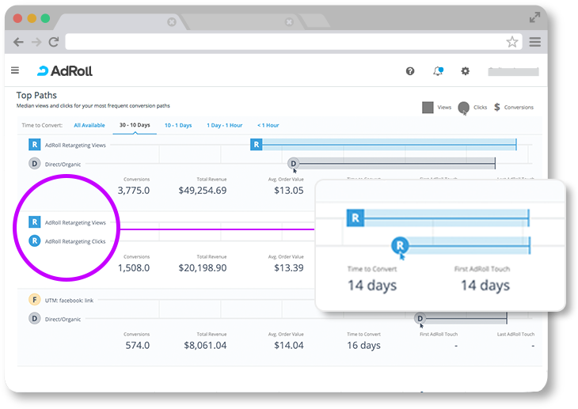This screenshot has width=578, height=409.
Task: Select the 30 - 10 Days tab
Action: pos(135,125)
